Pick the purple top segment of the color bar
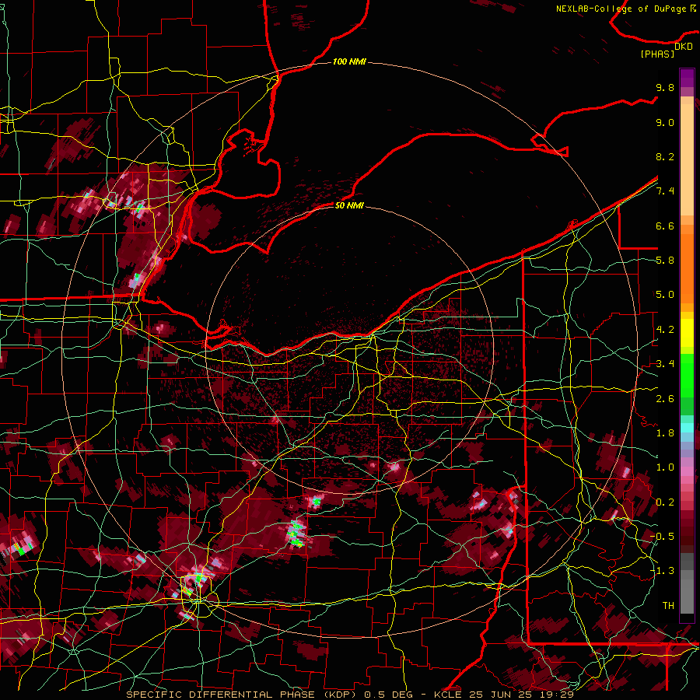This screenshot has width=700, height=700. click(687, 78)
